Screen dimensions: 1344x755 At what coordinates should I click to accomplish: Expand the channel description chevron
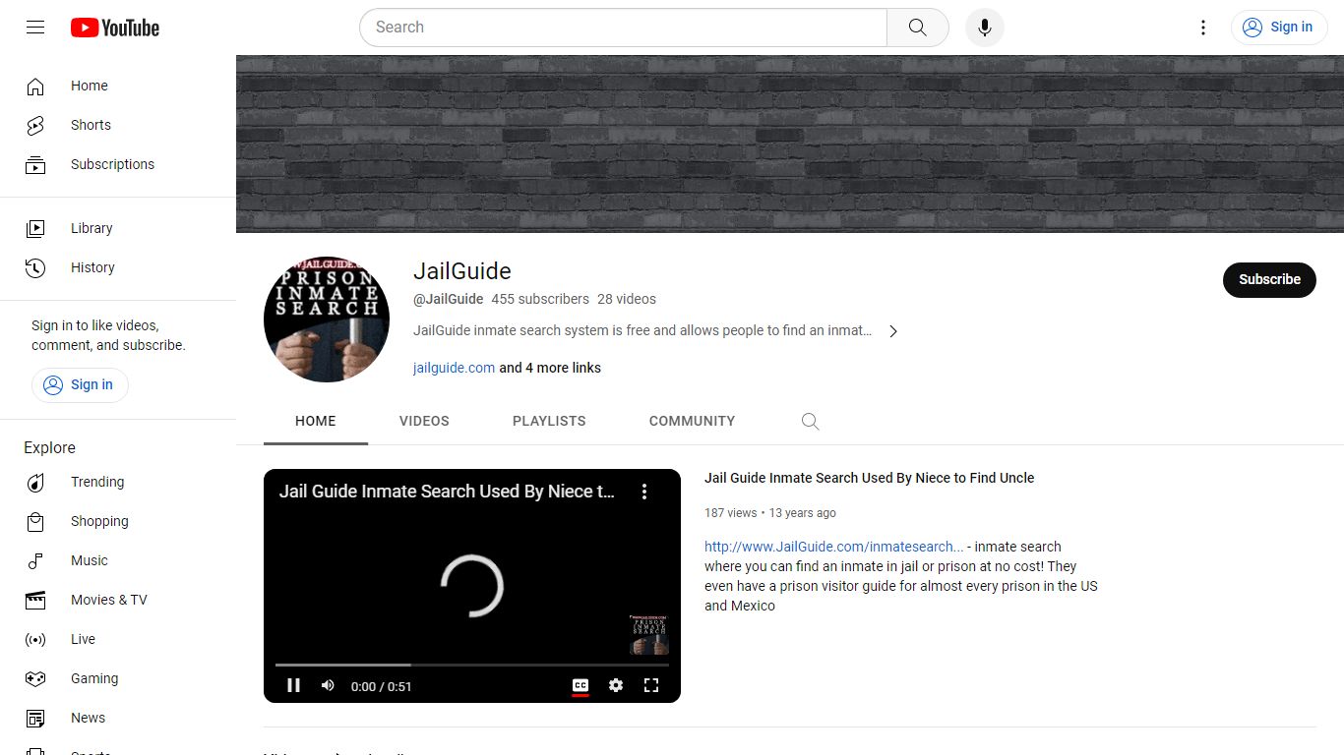click(893, 331)
